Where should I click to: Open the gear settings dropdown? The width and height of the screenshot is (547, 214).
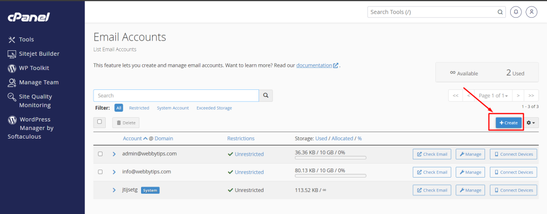click(531, 123)
